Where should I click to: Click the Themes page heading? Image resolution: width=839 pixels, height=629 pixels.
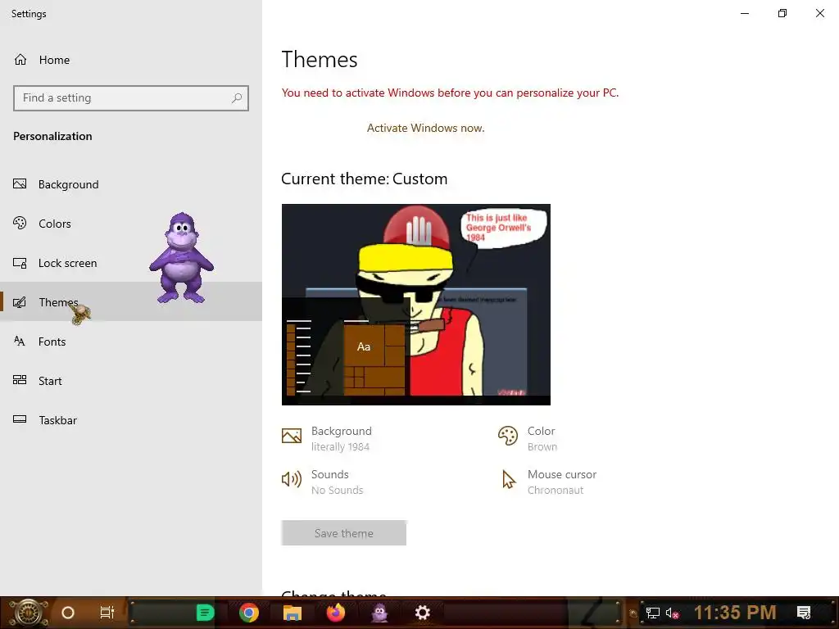(x=320, y=59)
